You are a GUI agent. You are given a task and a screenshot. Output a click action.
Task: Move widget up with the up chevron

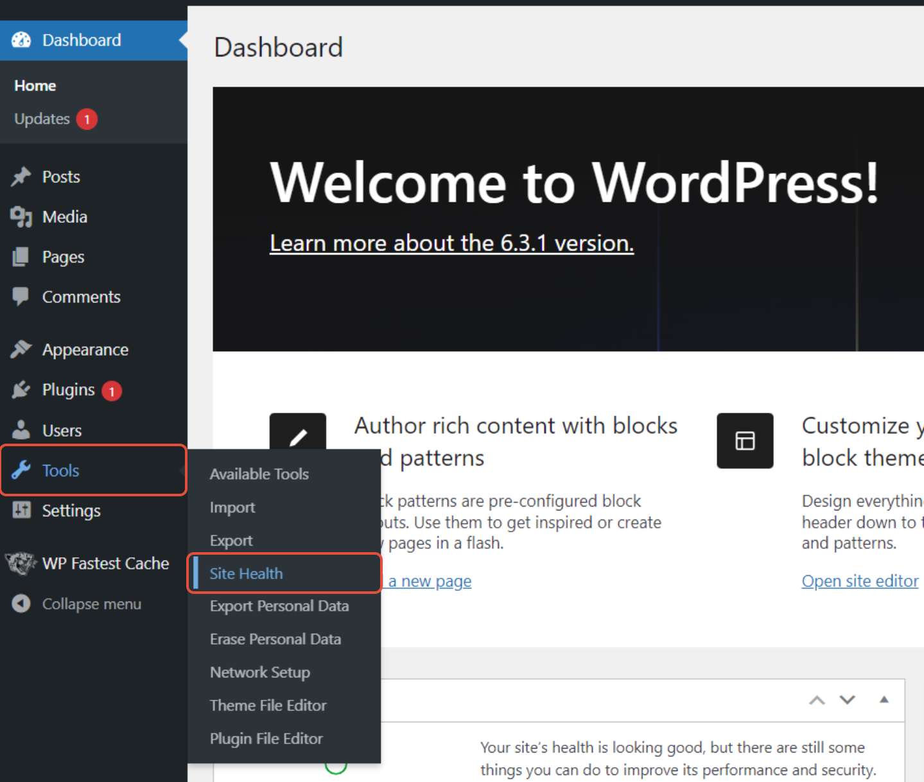tap(817, 700)
